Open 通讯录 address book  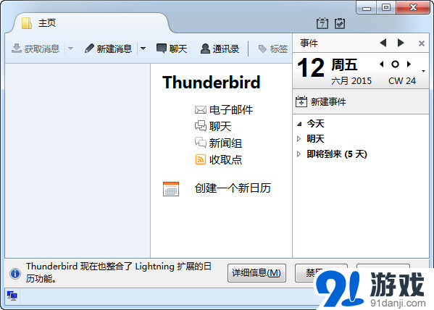[220, 49]
